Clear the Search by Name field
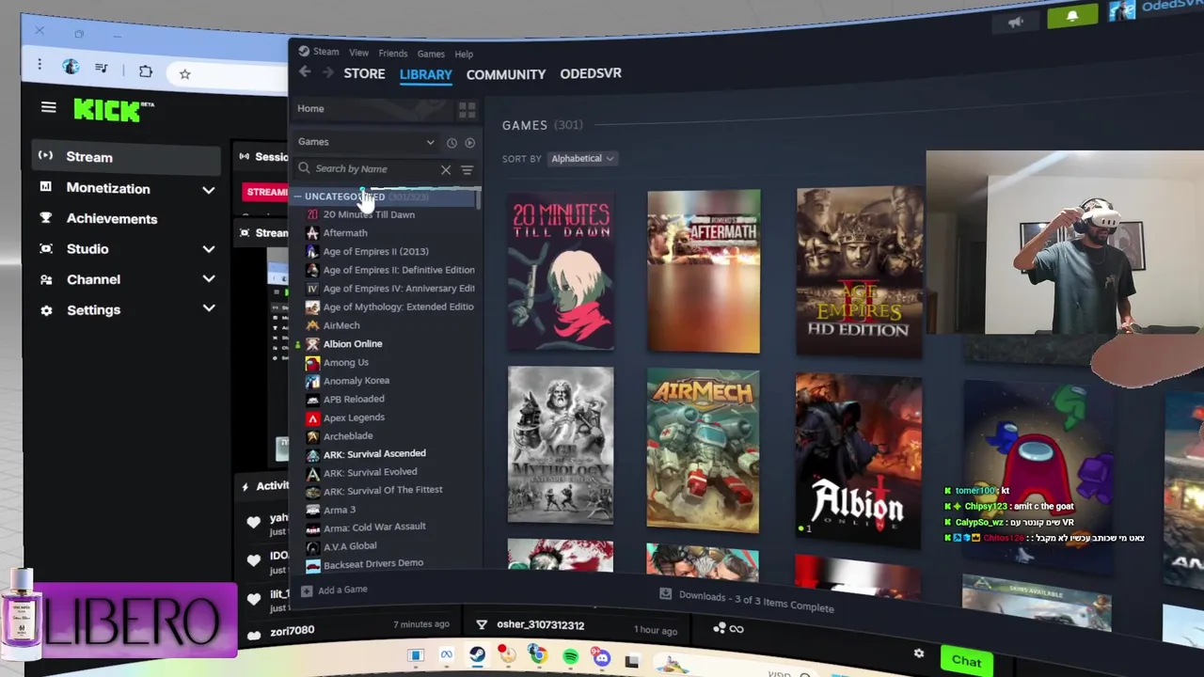 (x=446, y=170)
